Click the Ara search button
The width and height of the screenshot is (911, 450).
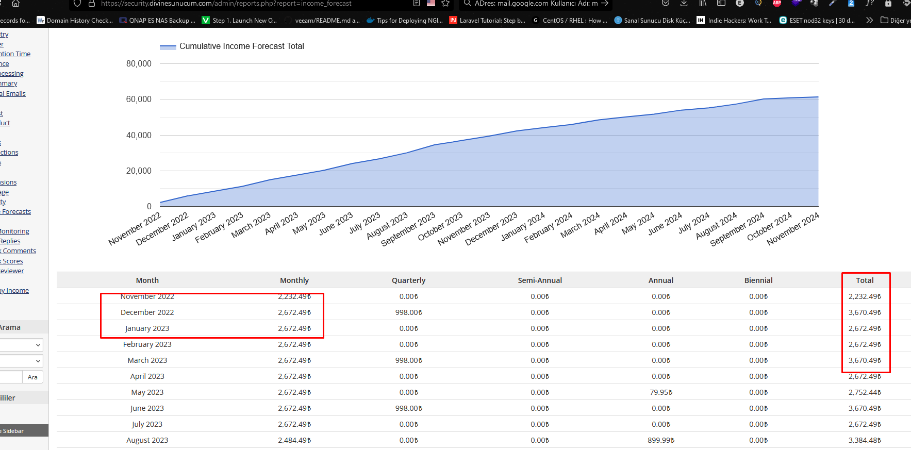tap(32, 377)
